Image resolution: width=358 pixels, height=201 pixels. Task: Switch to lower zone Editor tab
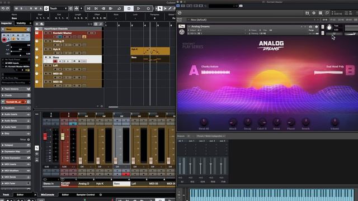(65, 195)
